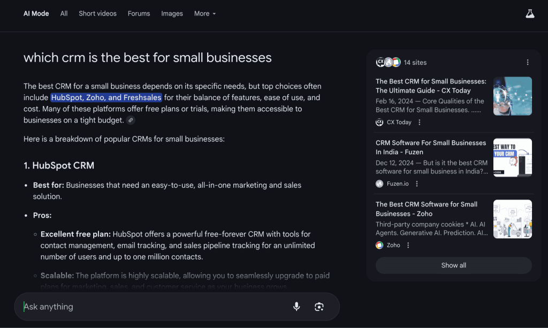This screenshot has width=548, height=328.
Task: Click the link chip after the answer paragraph
Action: pyautogui.click(x=131, y=120)
